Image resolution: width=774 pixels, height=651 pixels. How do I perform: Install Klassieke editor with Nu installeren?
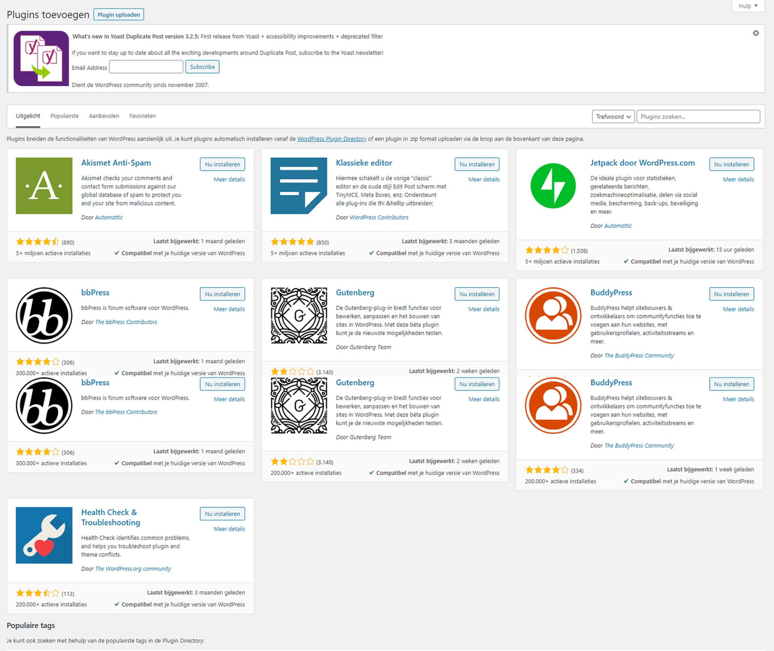tap(477, 164)
